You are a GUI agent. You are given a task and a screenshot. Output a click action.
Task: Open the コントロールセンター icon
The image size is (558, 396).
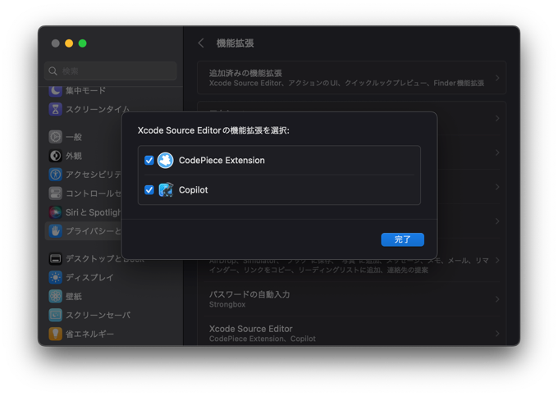[x=55, y=193]
